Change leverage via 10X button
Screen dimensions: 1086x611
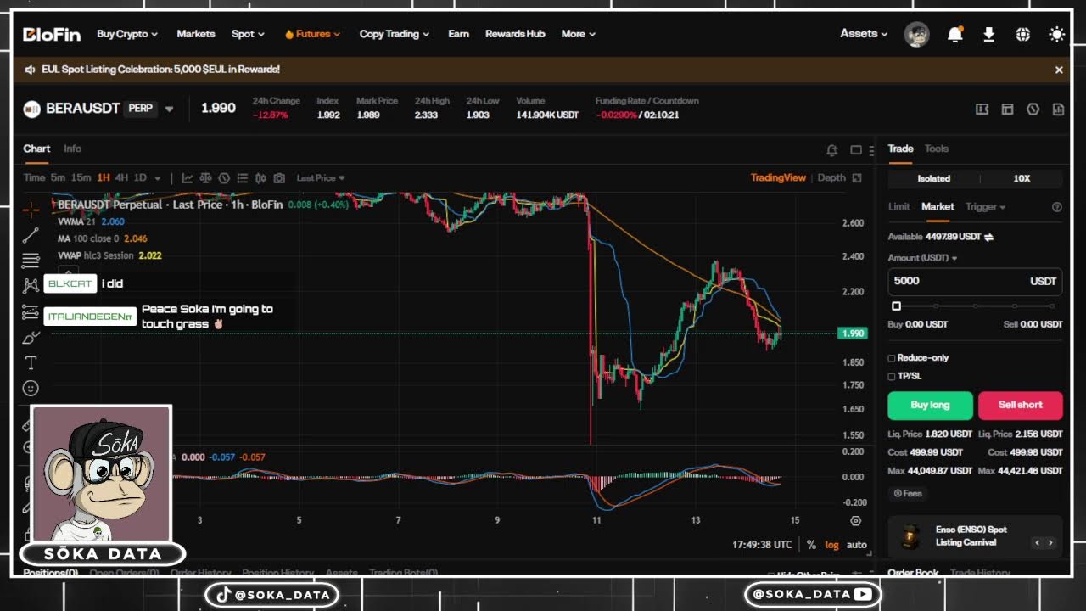(x=1022, y=178)
